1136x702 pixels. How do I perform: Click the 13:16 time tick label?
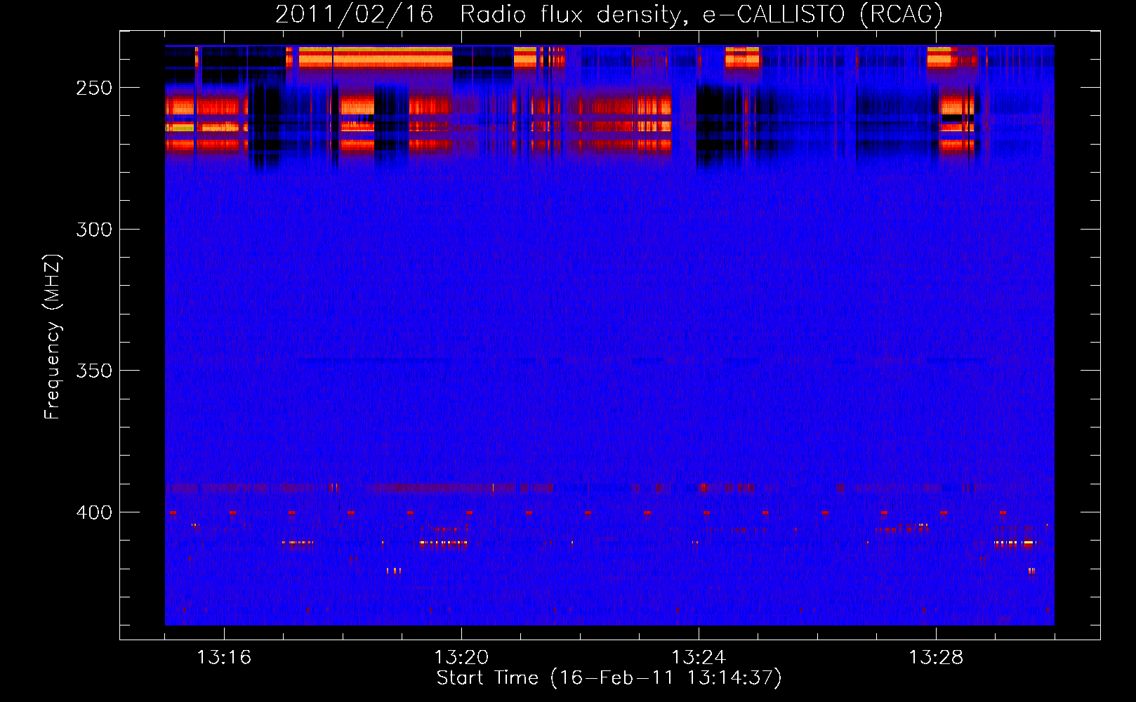(224, 657)
